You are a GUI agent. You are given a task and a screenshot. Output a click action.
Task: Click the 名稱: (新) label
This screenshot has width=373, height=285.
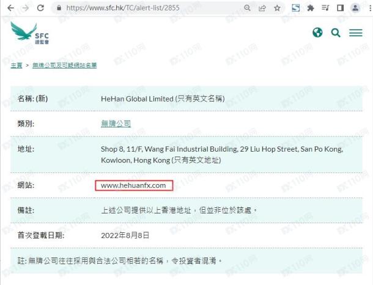click(32, 98)
